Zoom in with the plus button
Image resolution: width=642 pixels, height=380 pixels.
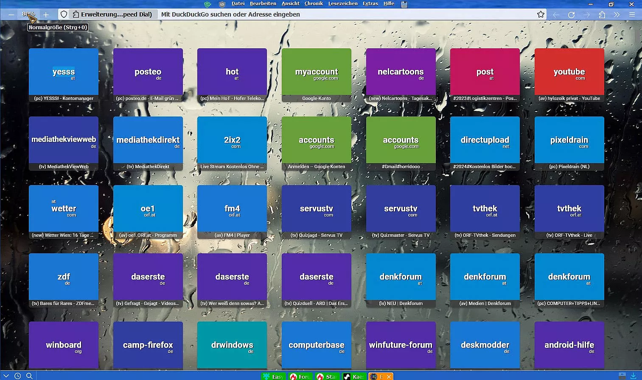pos(46,14)
